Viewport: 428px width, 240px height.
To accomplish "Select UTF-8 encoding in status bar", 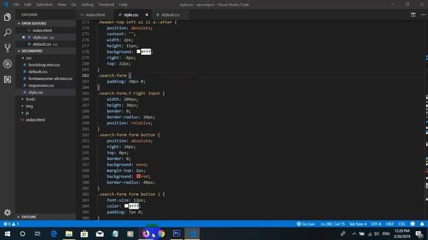I will [376, 224].
